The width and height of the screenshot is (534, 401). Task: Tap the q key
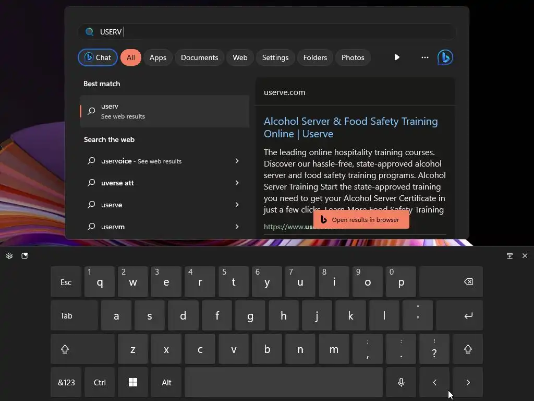click(x=100, y=282)
